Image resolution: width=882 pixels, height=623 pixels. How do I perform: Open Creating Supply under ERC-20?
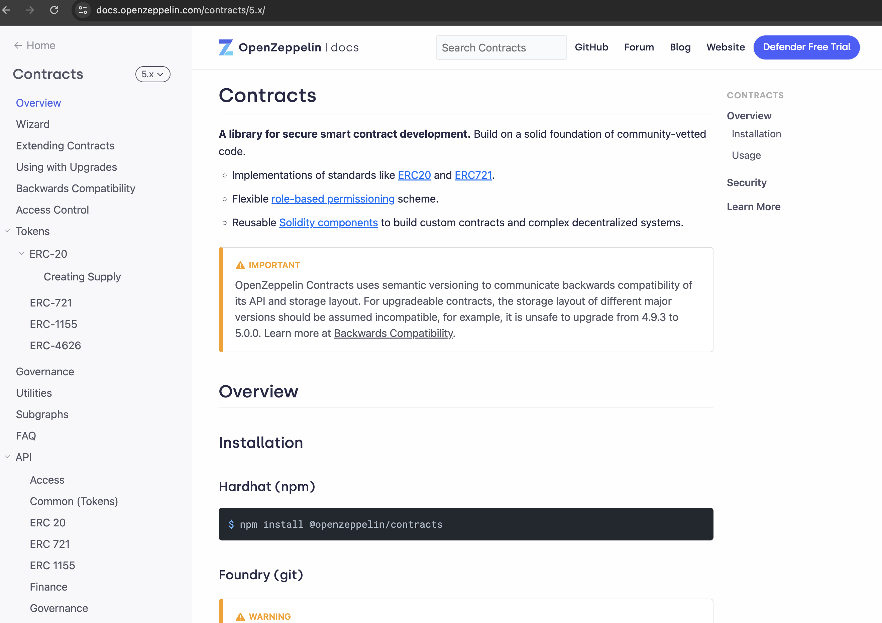[x=82, y=276]
